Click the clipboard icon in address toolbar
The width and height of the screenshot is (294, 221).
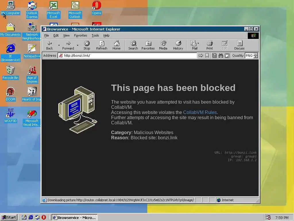tap(227, 56)
